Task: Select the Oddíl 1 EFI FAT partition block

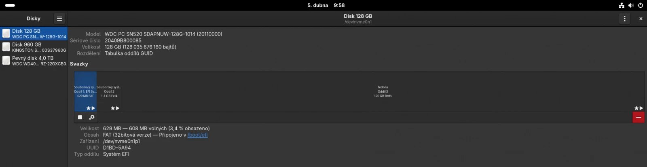Action: pos(85,91)
